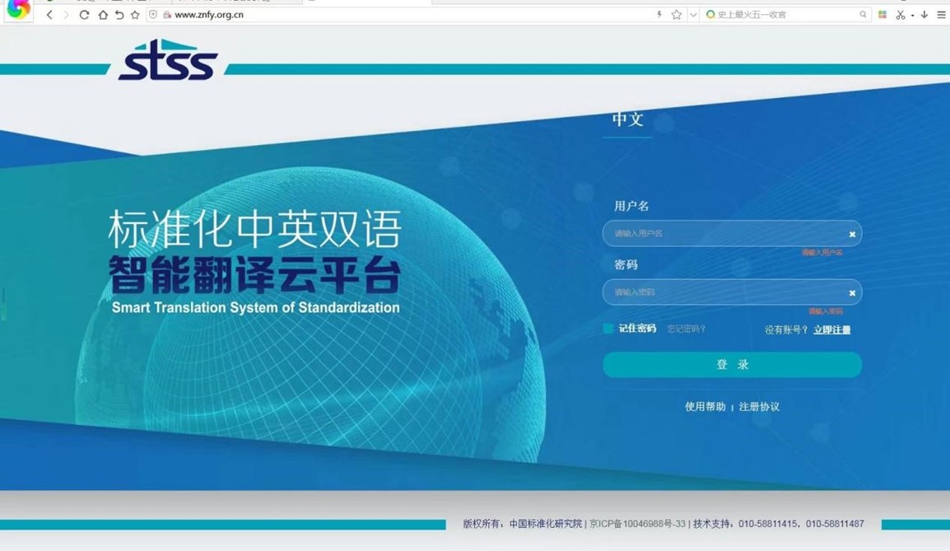Clear the password field with its X
Viewport: 950px width, 551px height.
click(852, 292)
